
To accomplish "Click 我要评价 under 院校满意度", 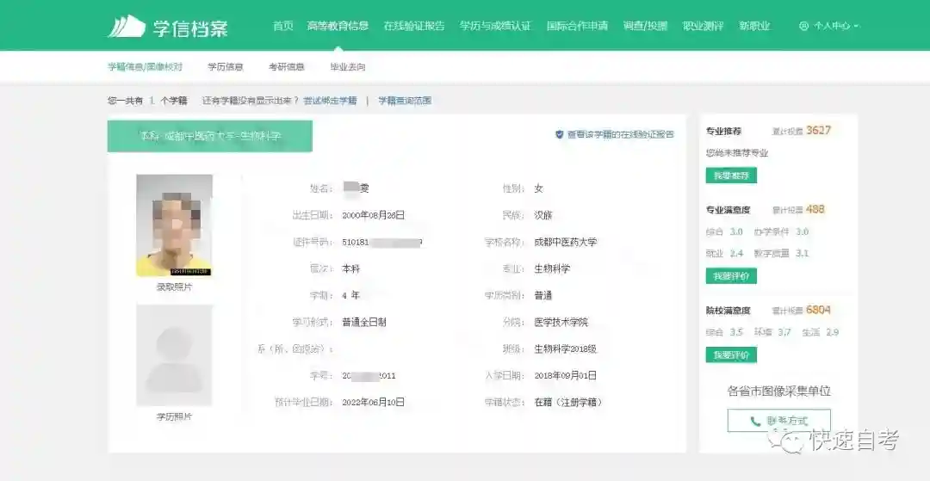I will click(x=731, y=355).
